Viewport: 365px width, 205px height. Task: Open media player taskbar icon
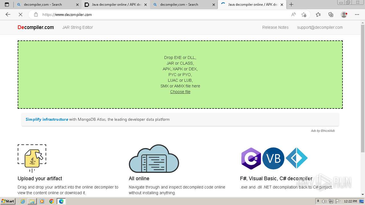(x=42, y=201)
